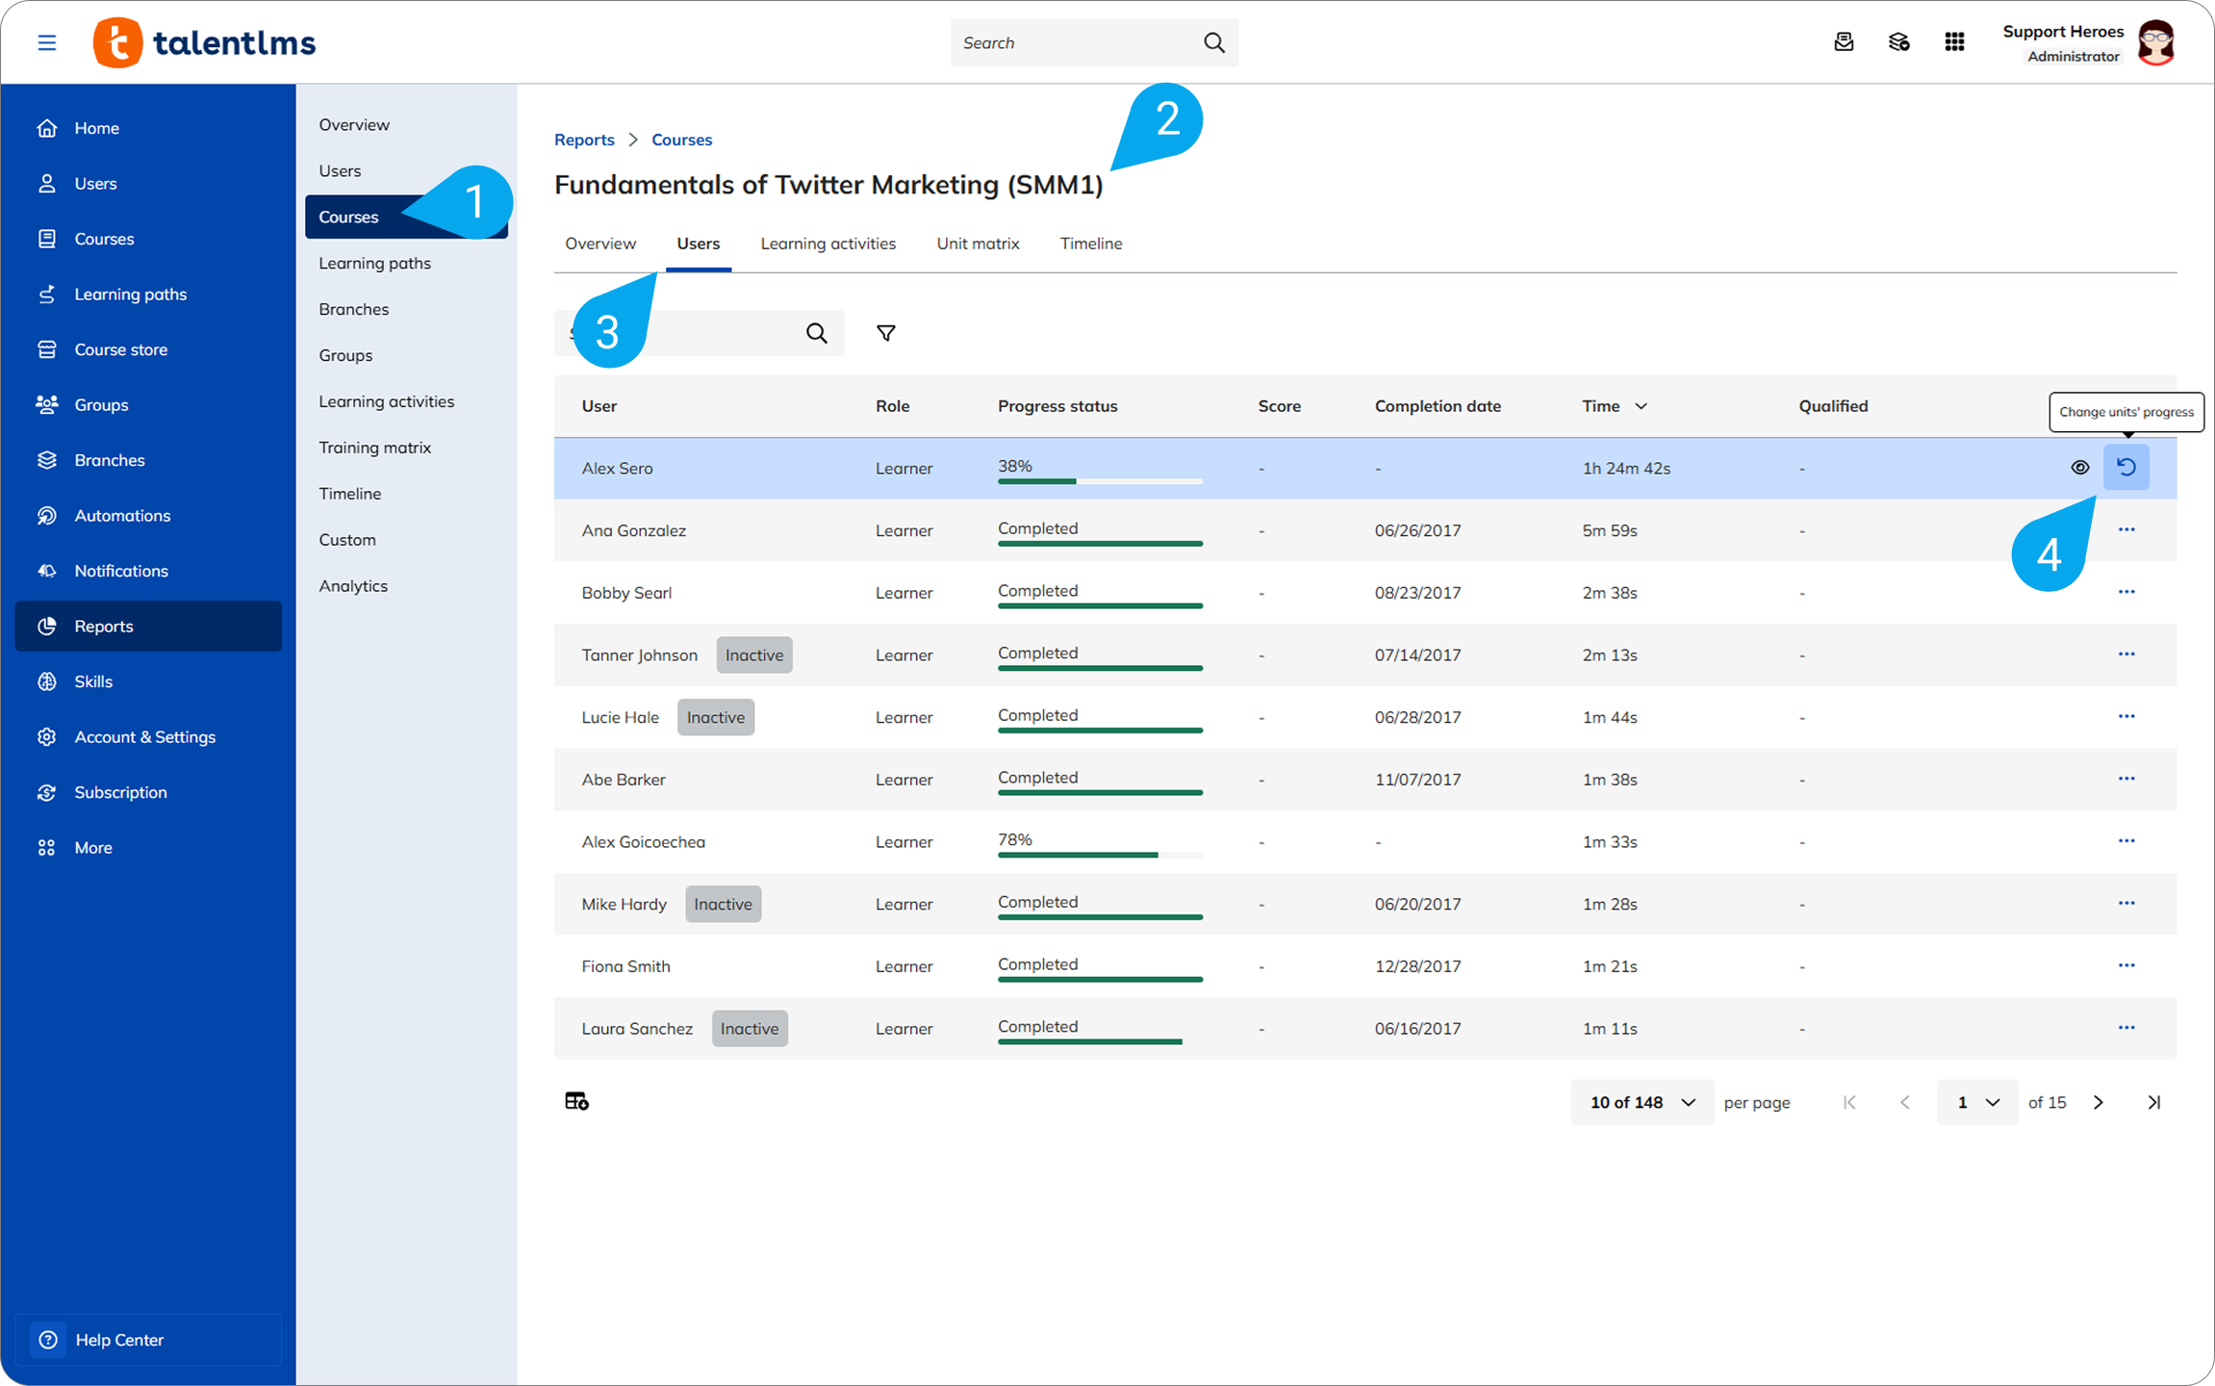Toggle the hamburger menu icon
Screen dimensions: 2215x1386
(46, 42)
